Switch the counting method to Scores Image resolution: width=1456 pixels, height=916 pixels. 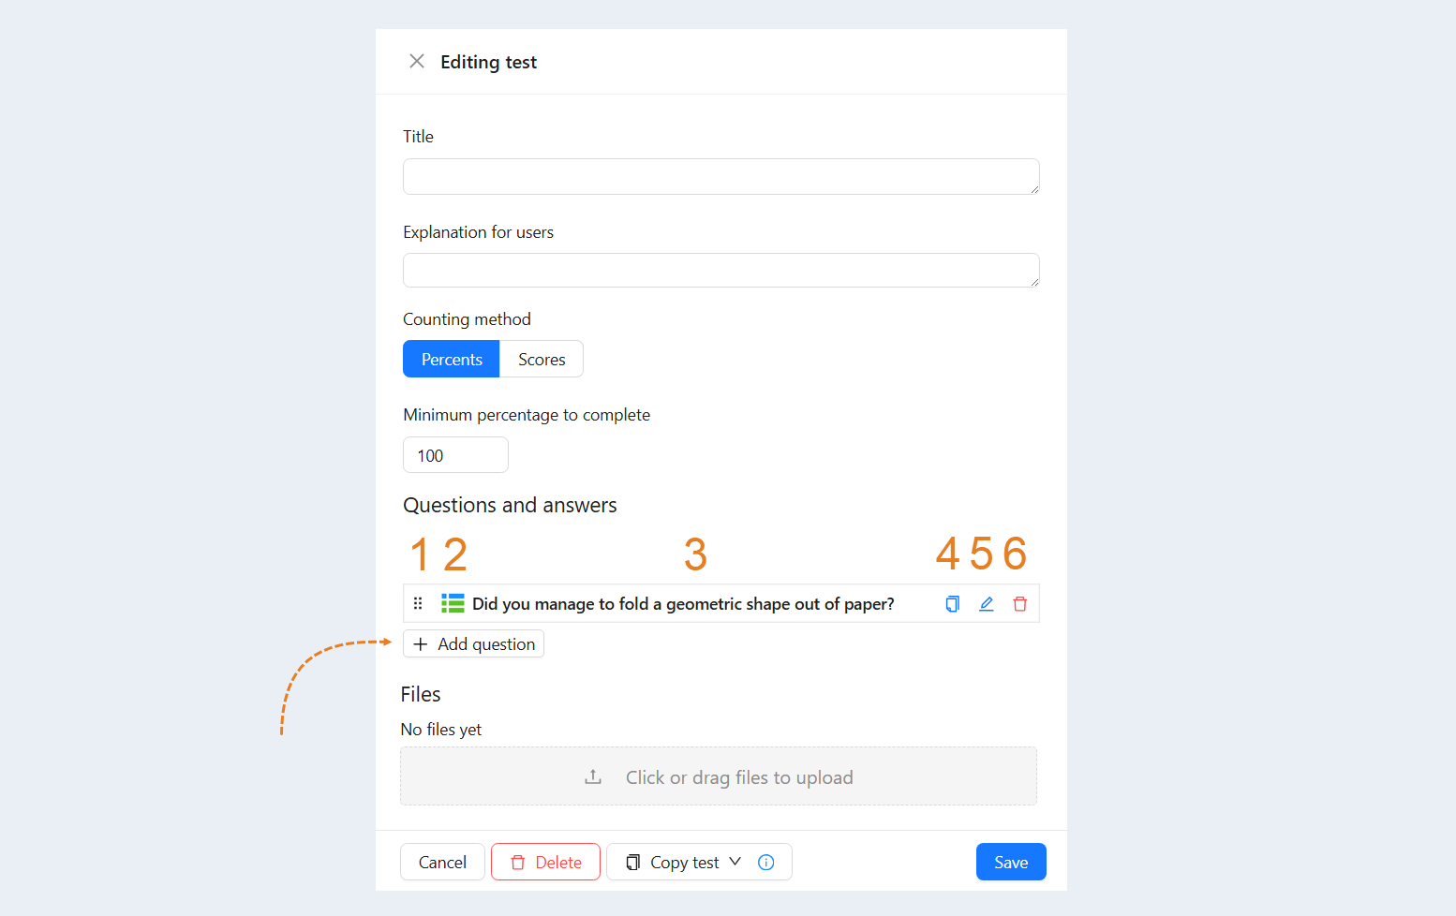[542, 359]
